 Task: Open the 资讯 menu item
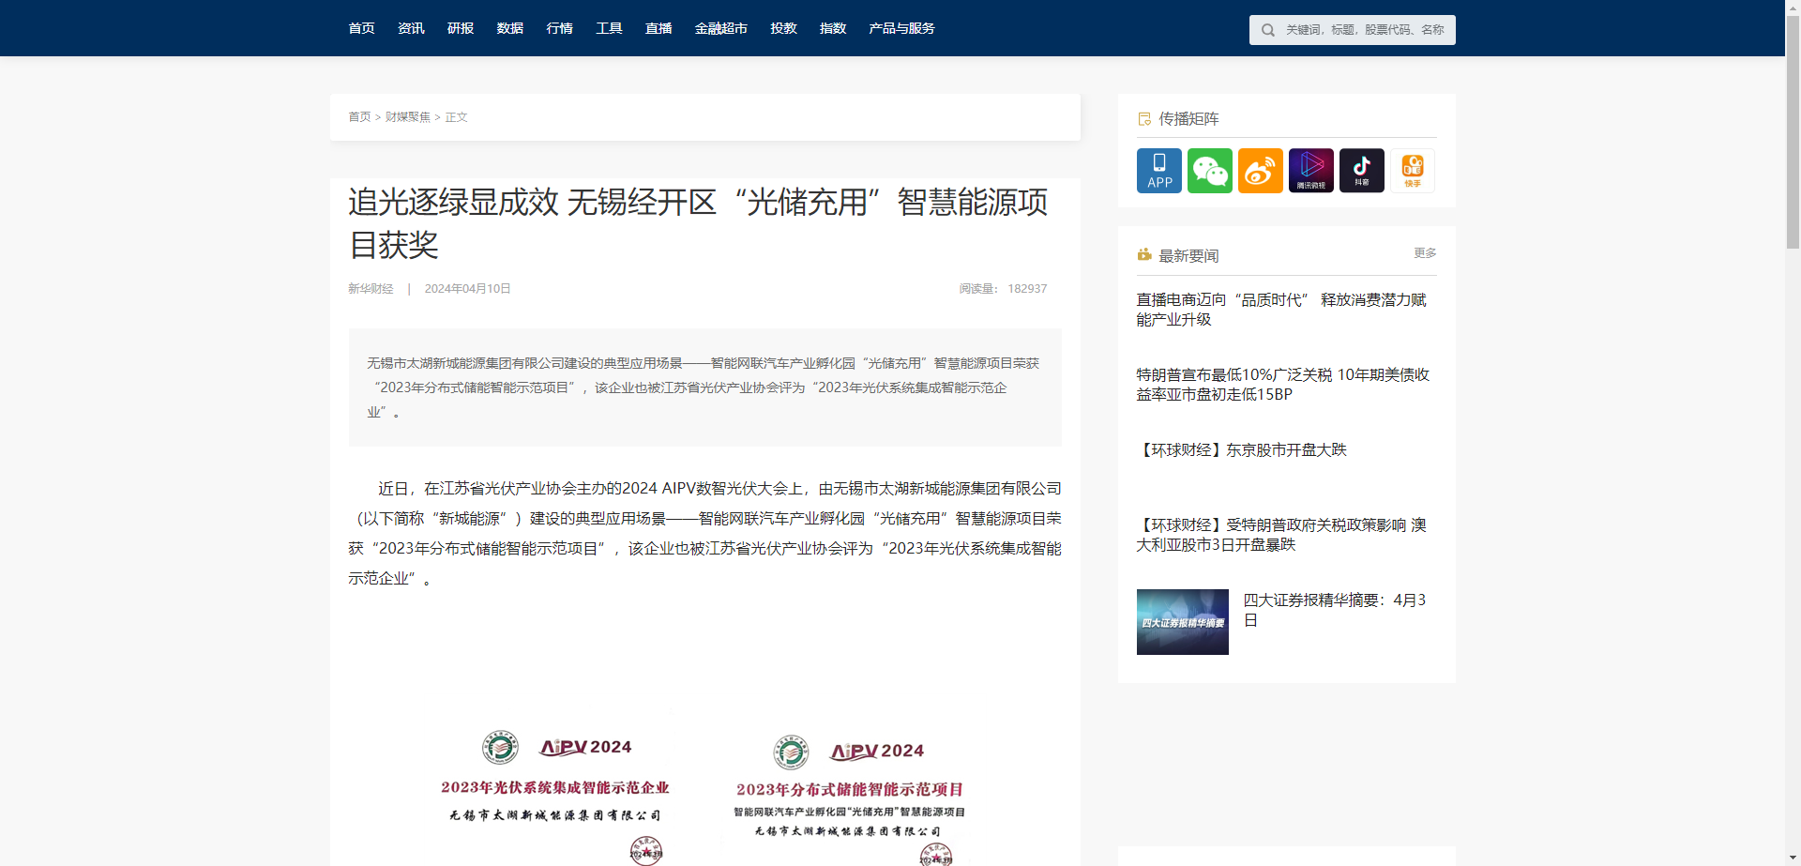point(411,28)
